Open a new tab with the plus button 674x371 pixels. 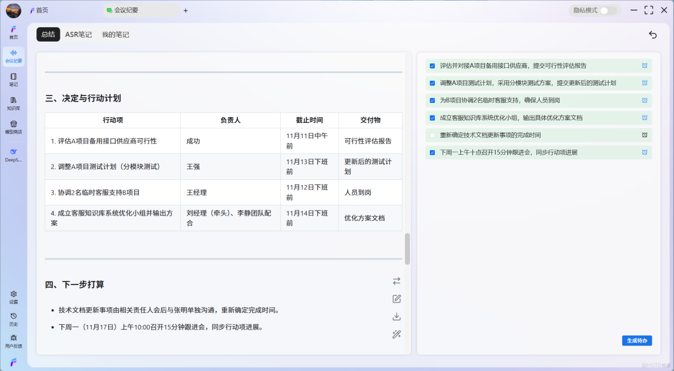point(186,10)
